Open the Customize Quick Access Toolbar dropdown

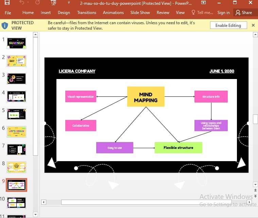(69, 2)
